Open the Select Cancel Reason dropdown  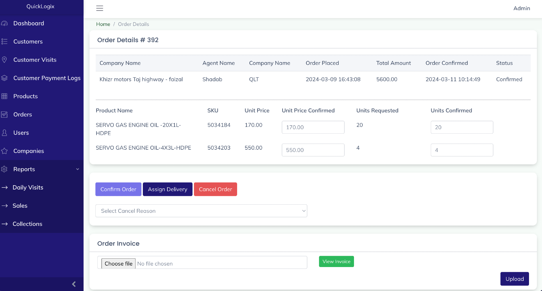coord(201,211)
